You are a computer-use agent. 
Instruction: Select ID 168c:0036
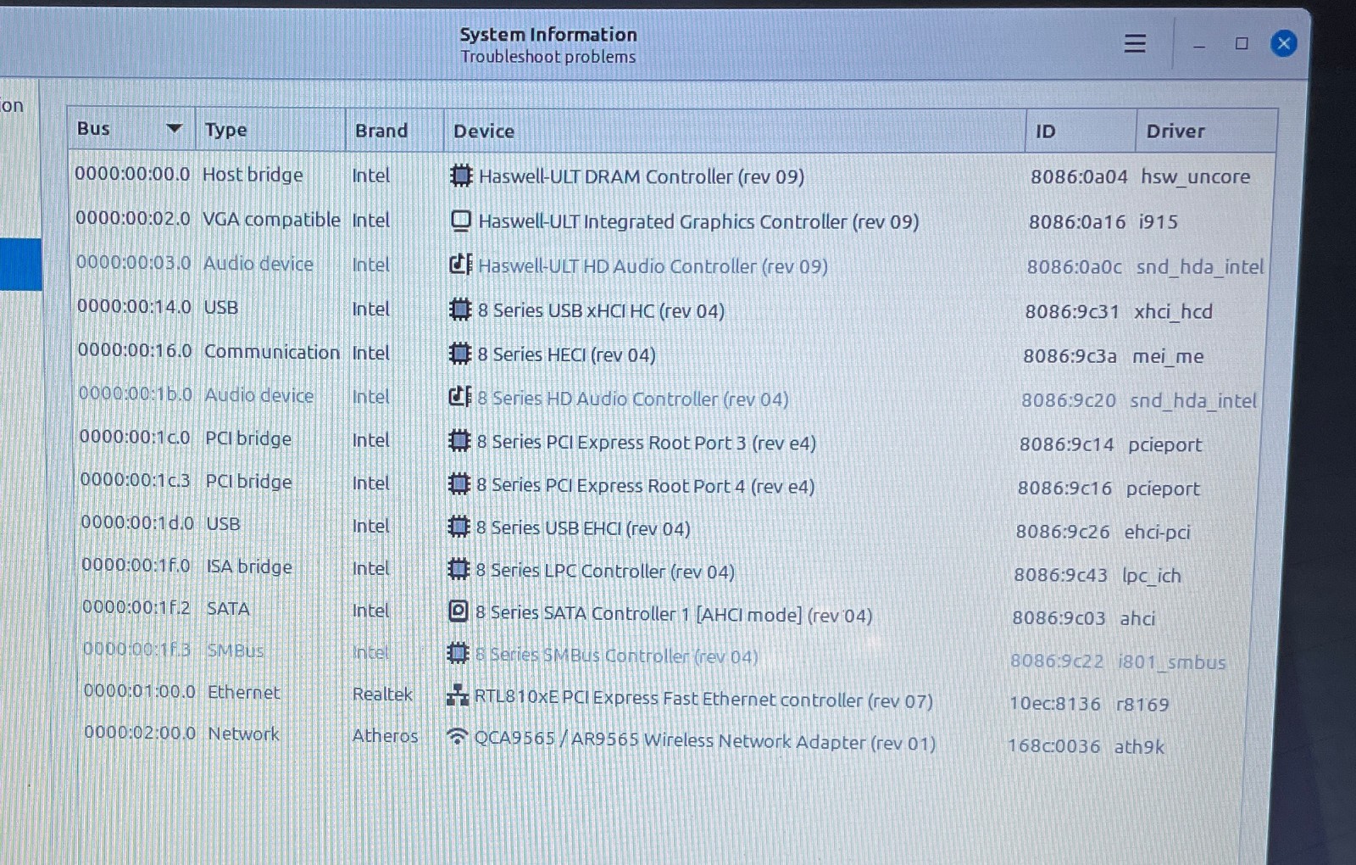pos(1053,746)
